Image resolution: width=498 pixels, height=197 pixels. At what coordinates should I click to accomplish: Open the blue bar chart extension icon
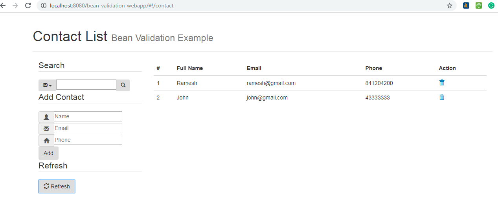point(466,5)
